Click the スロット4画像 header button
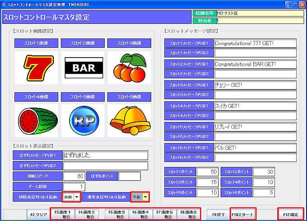Screen dimensions: 307x221 36,97
